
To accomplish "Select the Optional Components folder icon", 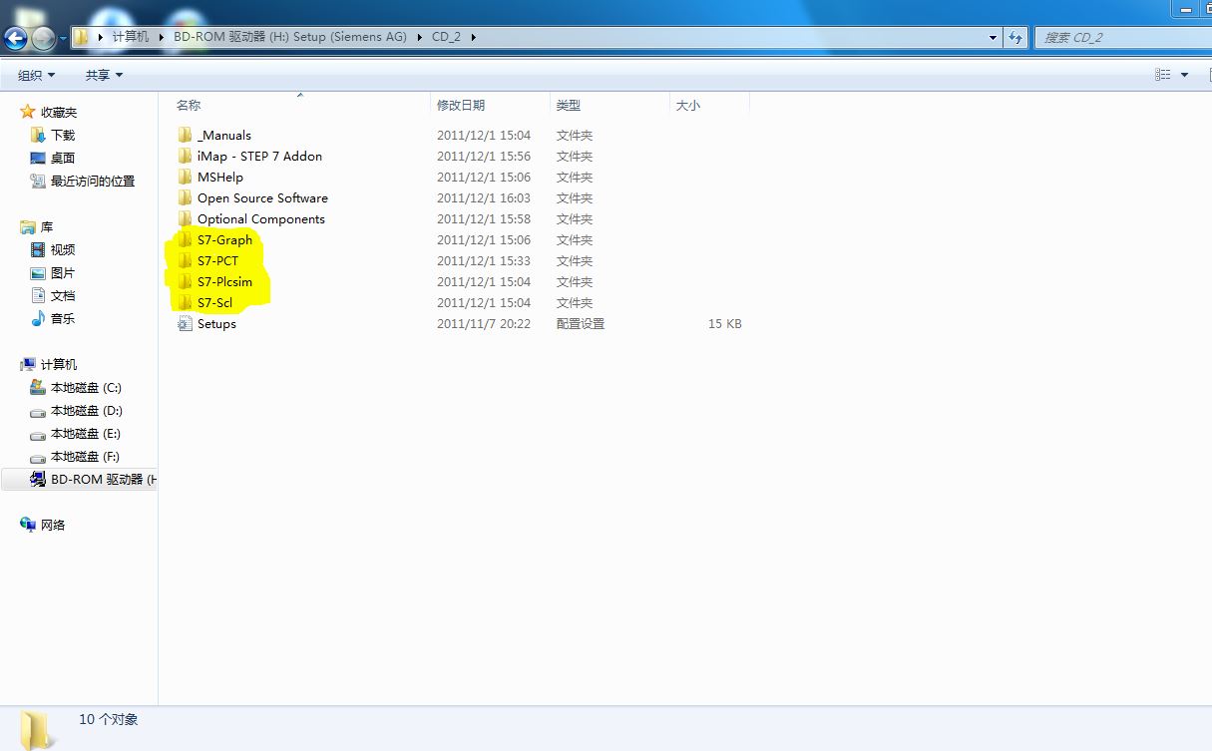I will click(x=185, y=218).
